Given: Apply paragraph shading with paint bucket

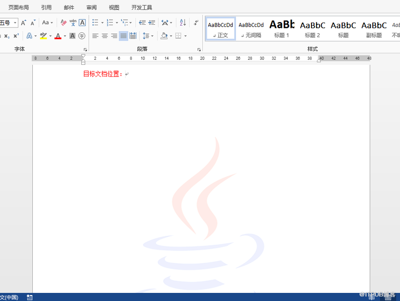Looking at the screenshot, I should (x=164, y=36).
